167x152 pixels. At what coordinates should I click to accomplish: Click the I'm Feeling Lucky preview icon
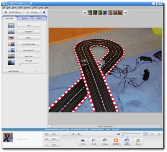tap(11, 44)
